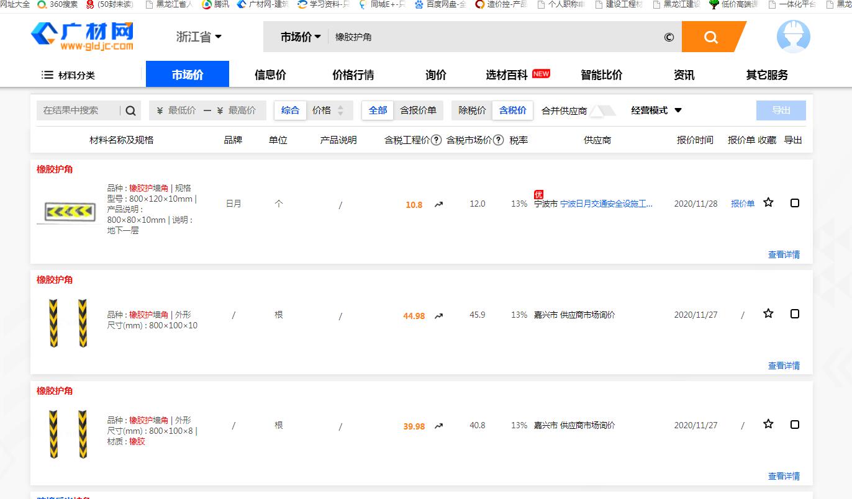Check export box for 800×100×8 row

(795, 425)
